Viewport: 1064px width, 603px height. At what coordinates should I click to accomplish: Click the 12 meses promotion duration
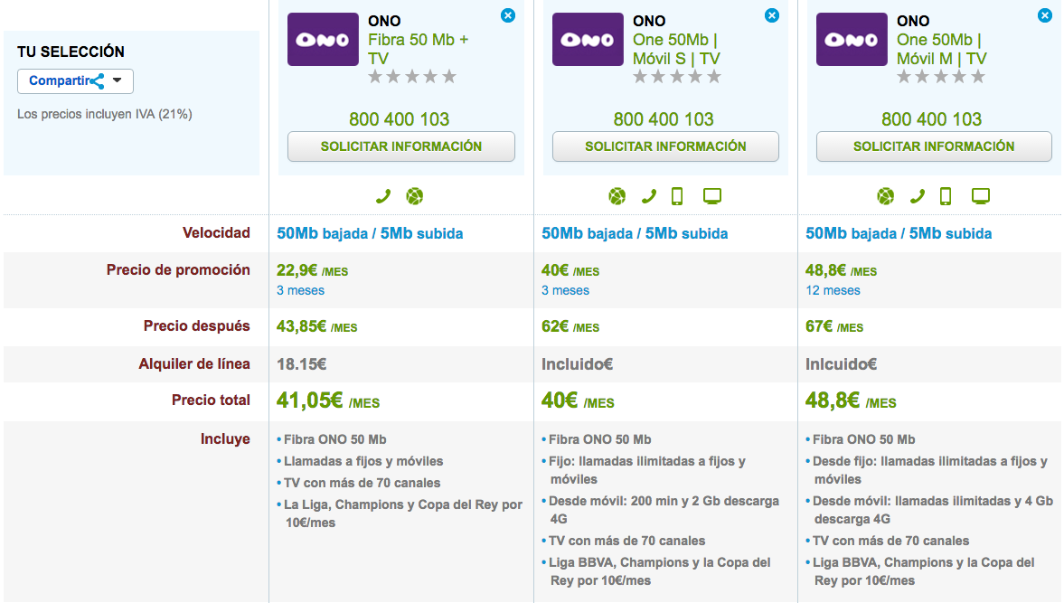tap(833, 290)
